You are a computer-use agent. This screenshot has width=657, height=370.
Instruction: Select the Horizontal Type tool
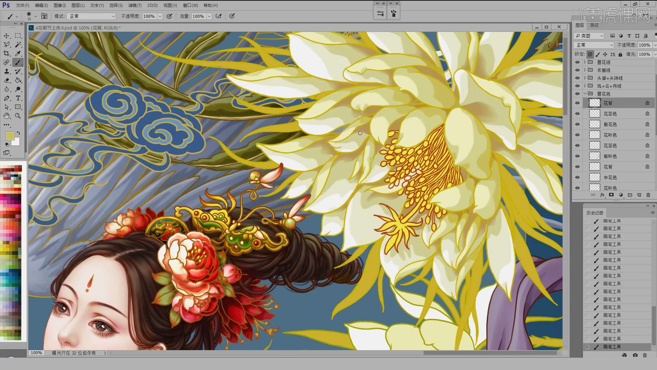[18, 98]
